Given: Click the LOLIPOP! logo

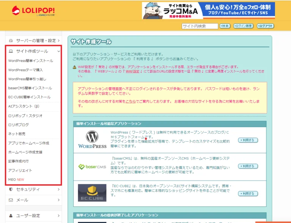Looking at the screenshot, I should 33,11.
